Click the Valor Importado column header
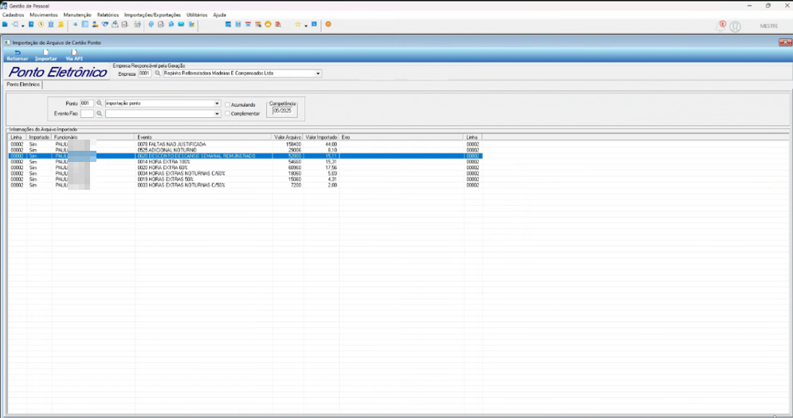The image size is (793, 418). pyautogui.click(x=321, y=137)
